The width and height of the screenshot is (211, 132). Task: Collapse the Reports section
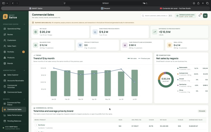click(x=24, y=99)
